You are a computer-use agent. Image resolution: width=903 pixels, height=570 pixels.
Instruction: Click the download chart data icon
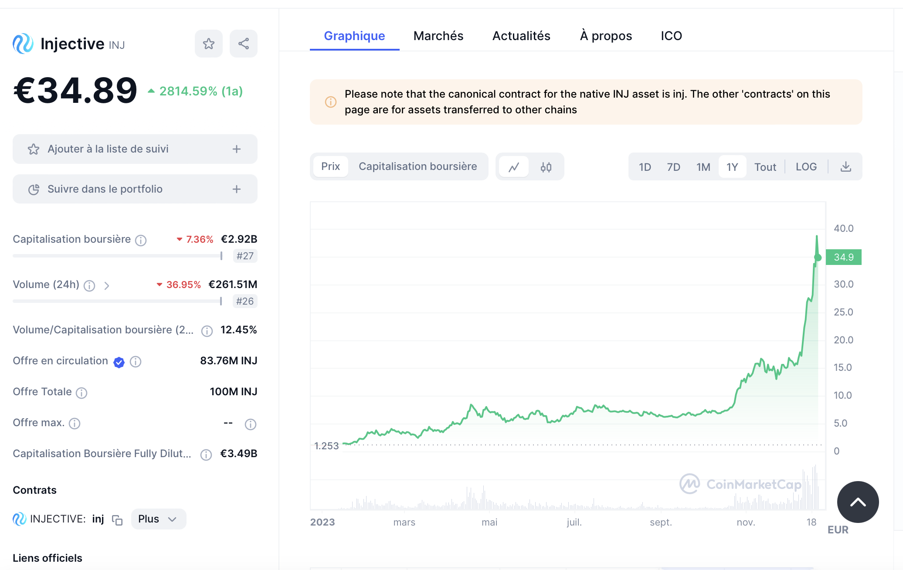[x=845, y=167]
